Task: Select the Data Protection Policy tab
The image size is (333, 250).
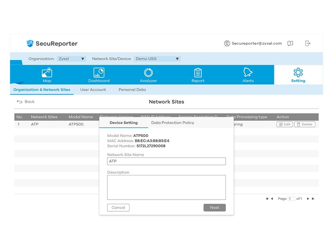Action: [x=172, y=123]
